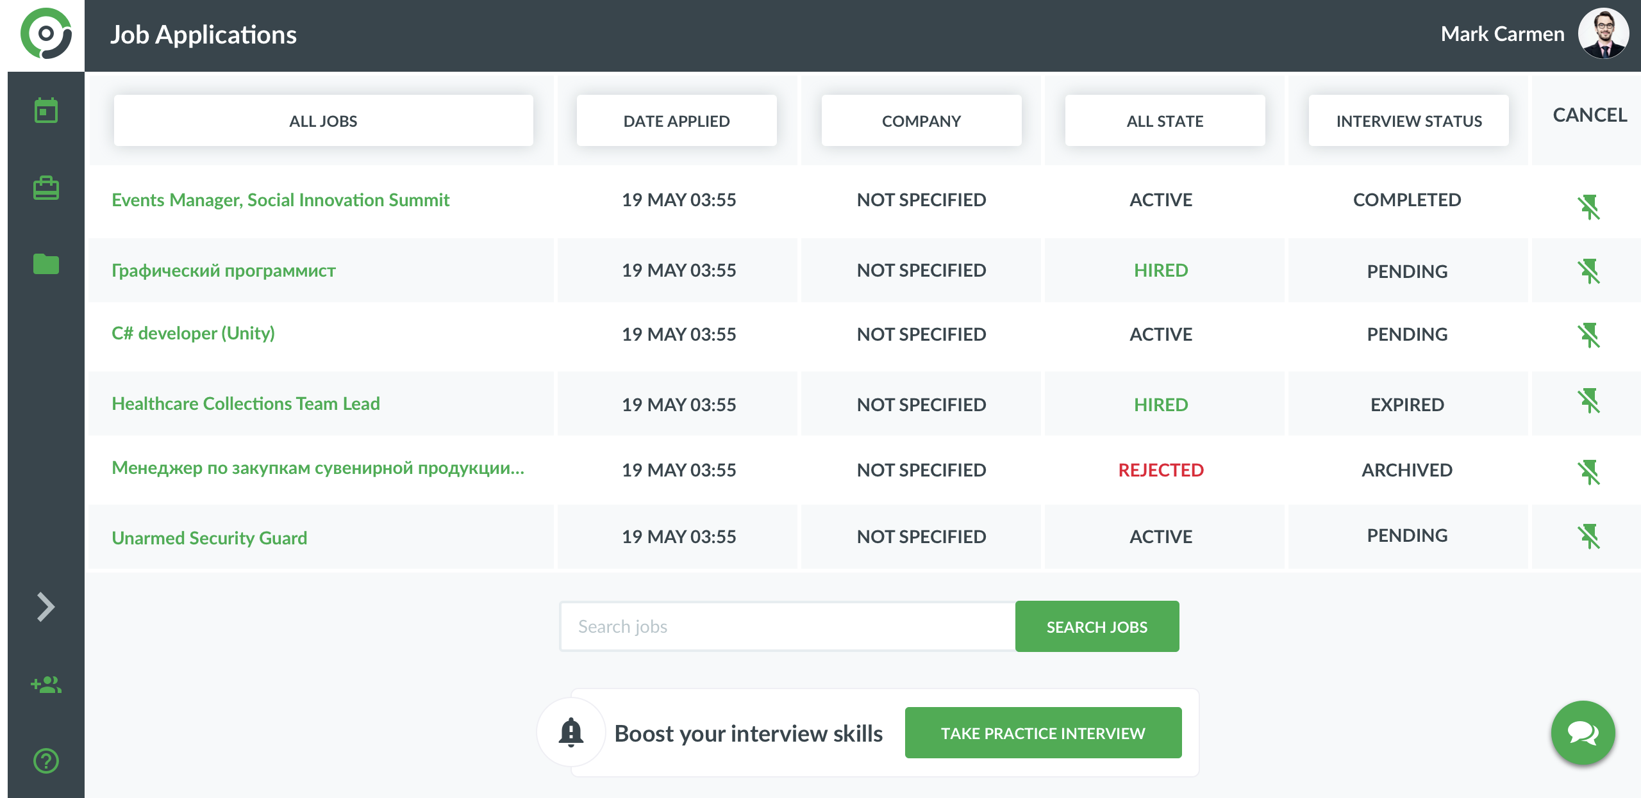1641x798 pixels.
Task: Click the add people icon in sidebar
Action: point(46,685)
